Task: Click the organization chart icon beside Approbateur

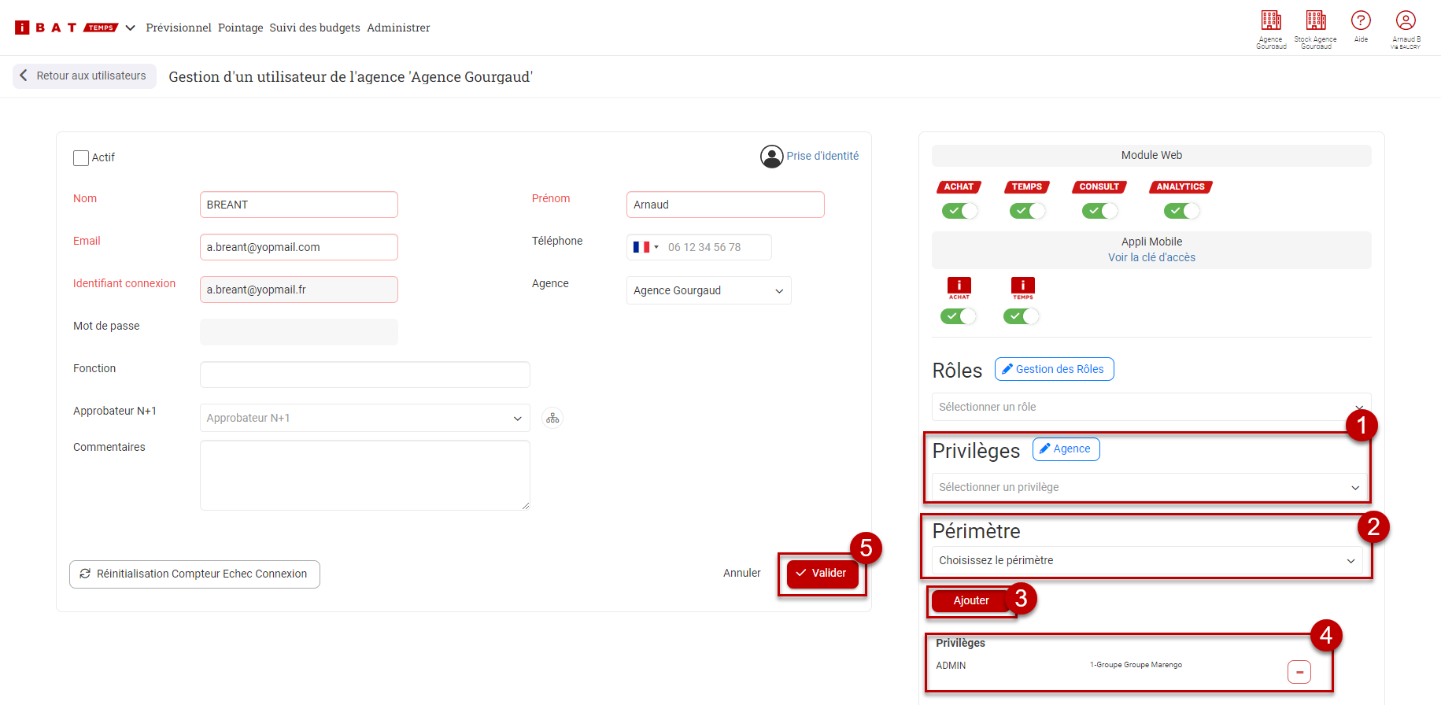Action: [x=552, y=419]
